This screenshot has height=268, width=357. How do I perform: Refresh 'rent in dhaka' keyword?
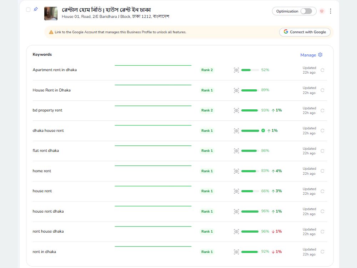[x=322, y=252]
